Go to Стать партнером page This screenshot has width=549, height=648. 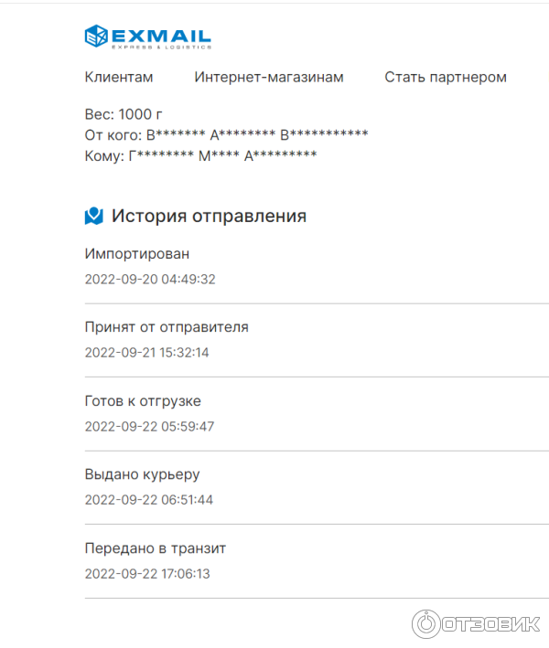(445, 78)
